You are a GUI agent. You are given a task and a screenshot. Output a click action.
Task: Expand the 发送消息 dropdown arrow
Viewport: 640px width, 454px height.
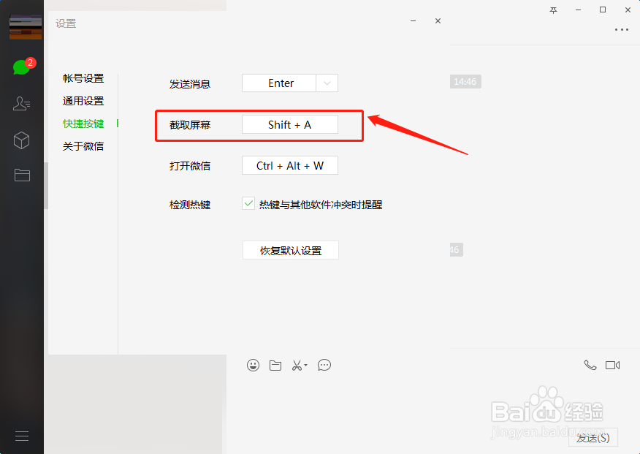click(327, 83)
